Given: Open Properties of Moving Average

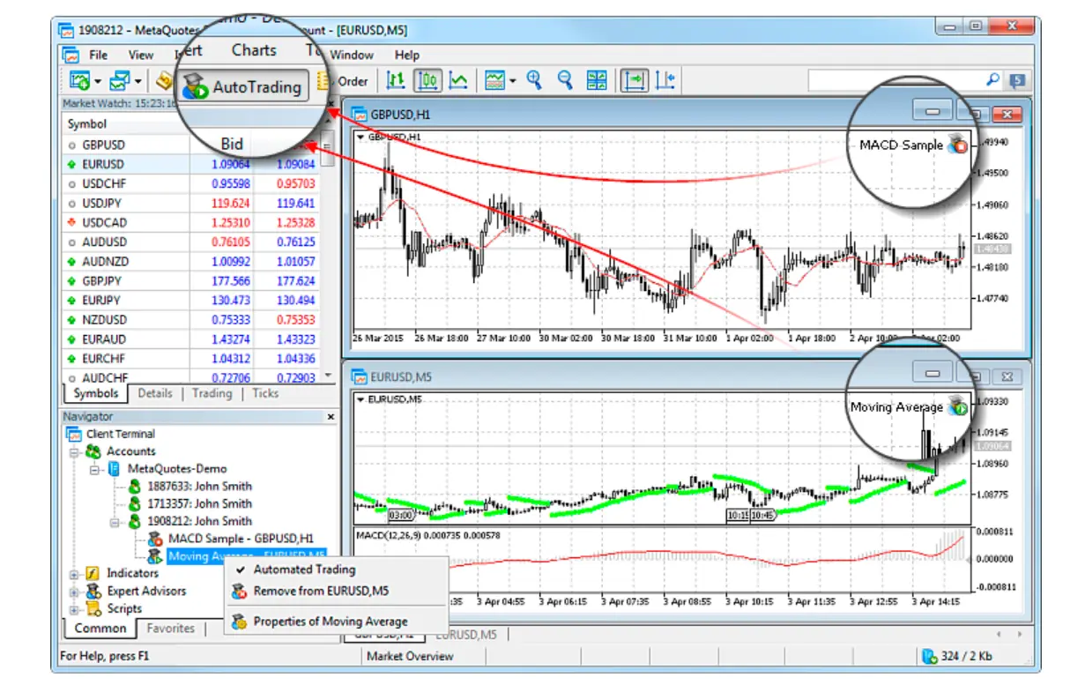Looking at the screenshot, I should [x=331, y=622].
